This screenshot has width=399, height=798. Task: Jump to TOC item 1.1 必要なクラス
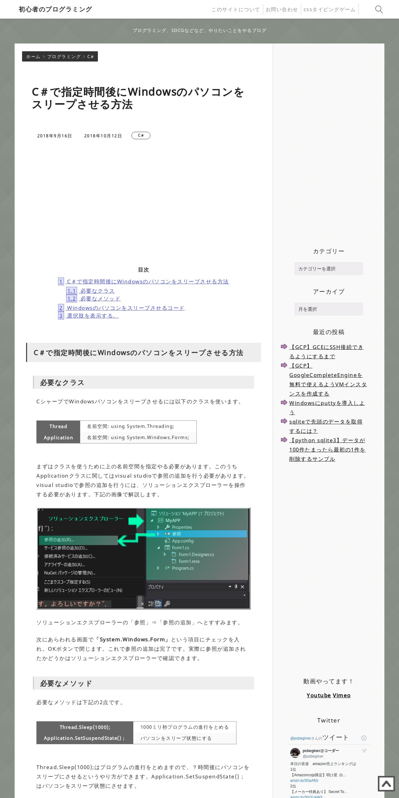(91, 291)
